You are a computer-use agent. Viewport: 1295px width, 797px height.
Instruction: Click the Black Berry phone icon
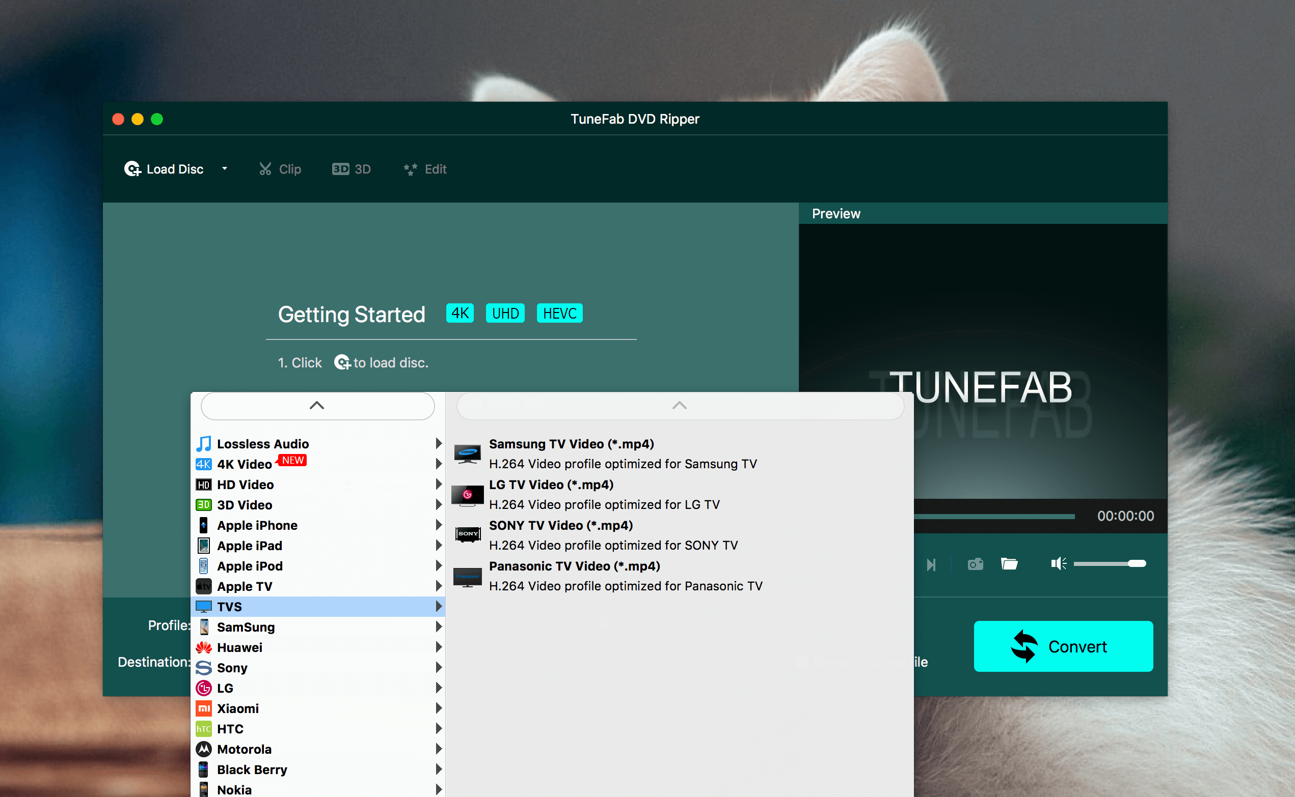pos(204,770)
